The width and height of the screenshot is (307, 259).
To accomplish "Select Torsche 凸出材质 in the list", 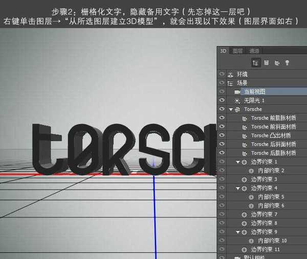I will (x=271, y=135).
